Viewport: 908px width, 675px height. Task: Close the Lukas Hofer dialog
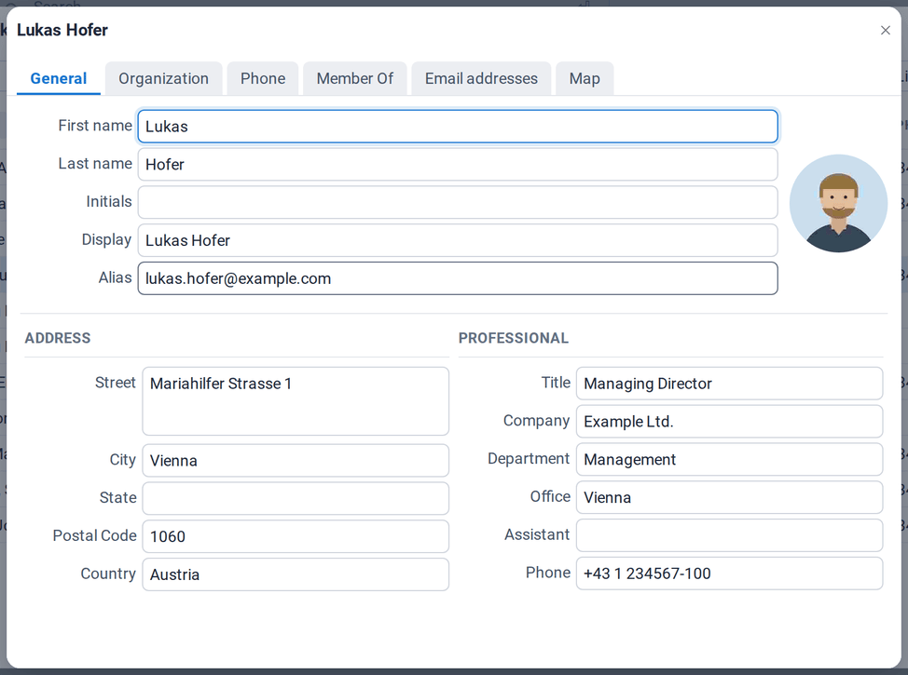click(x=885, y=30)
